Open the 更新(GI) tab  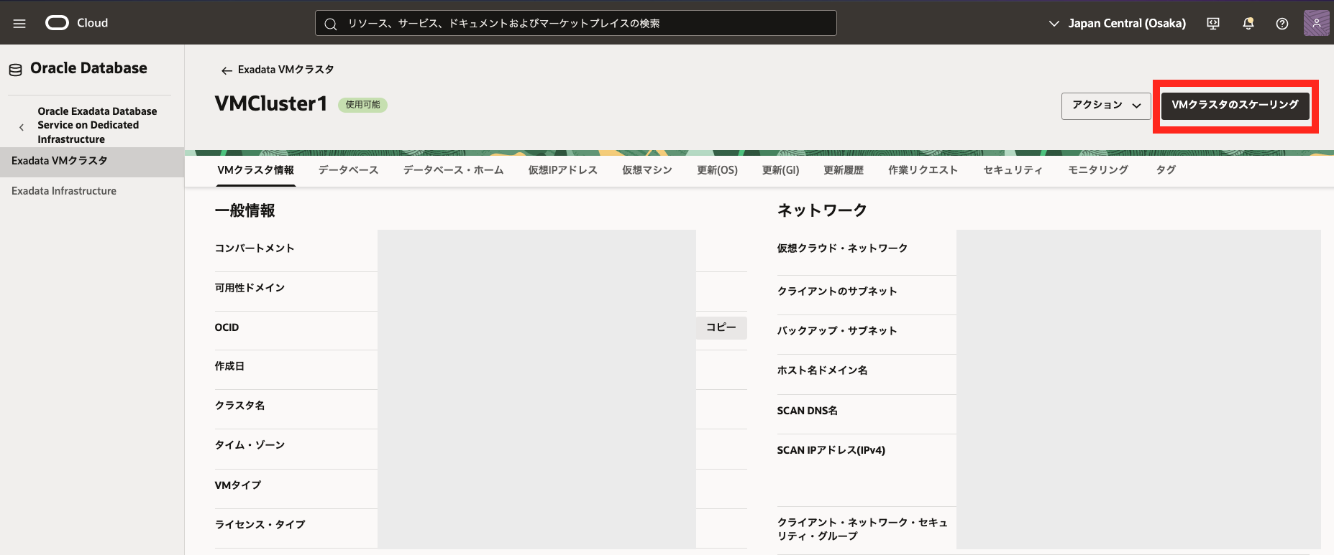tap(780, 170)
